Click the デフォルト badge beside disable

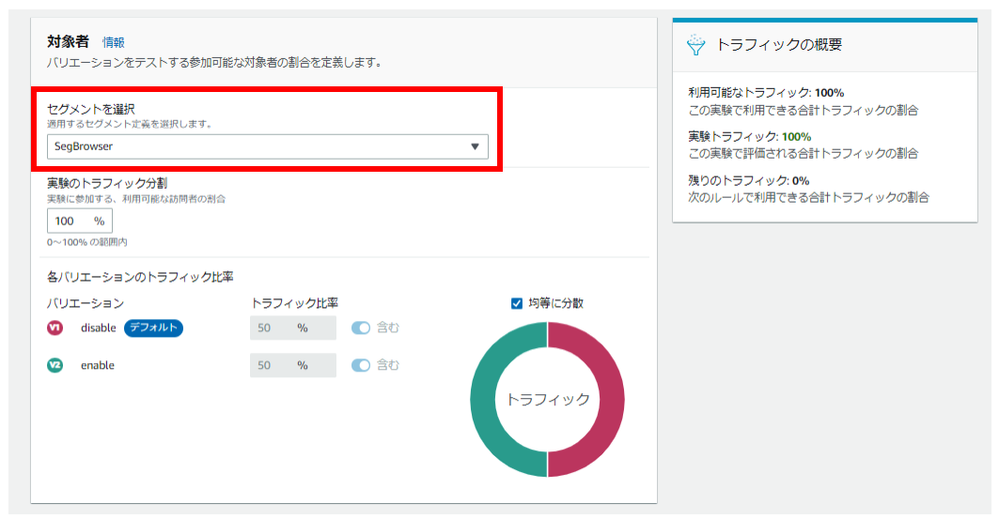pyautogui.click(x=152, y=328)
